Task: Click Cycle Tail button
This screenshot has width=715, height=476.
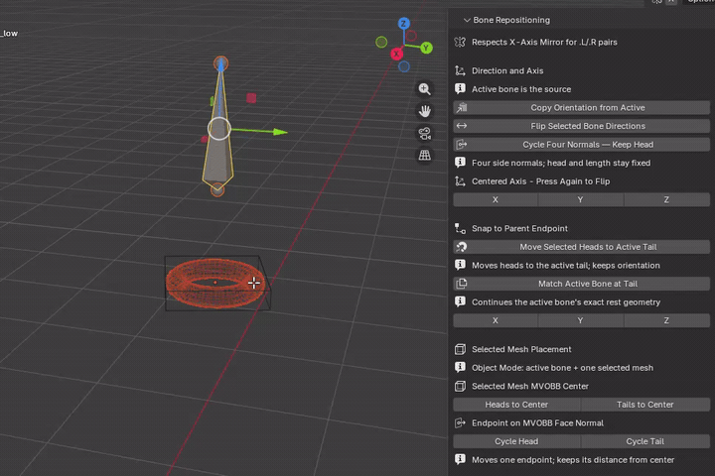Action: (x=645, y=441)
